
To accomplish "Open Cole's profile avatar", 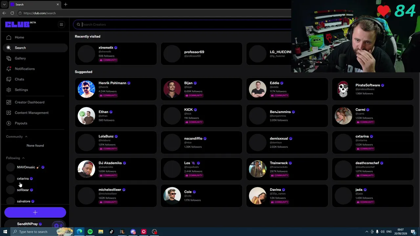I will (172, 196).
